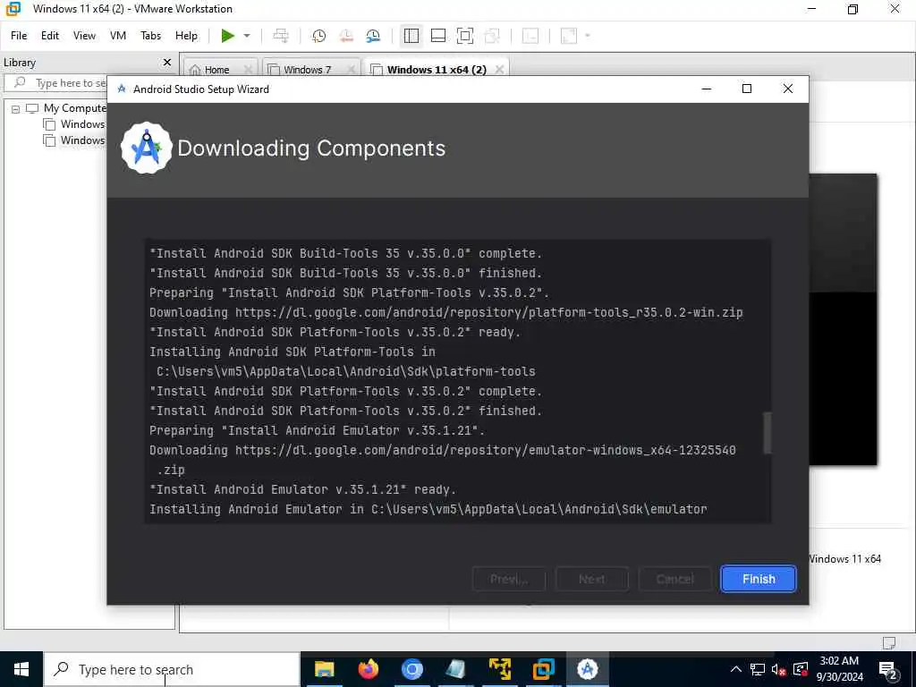
Task: Open the stretch display dropdown arrow
Action: pyautogui.click(x=588, y=36)
